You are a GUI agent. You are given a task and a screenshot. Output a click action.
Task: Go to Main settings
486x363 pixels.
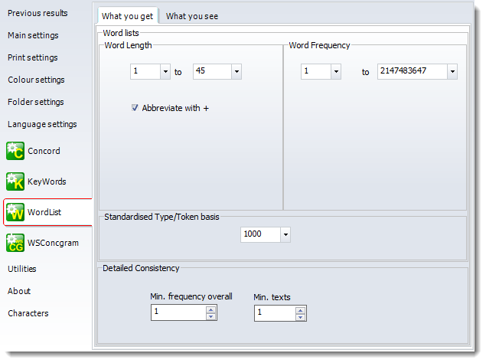[x=33, y=35]
